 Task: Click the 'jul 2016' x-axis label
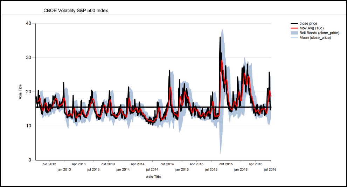270,169
